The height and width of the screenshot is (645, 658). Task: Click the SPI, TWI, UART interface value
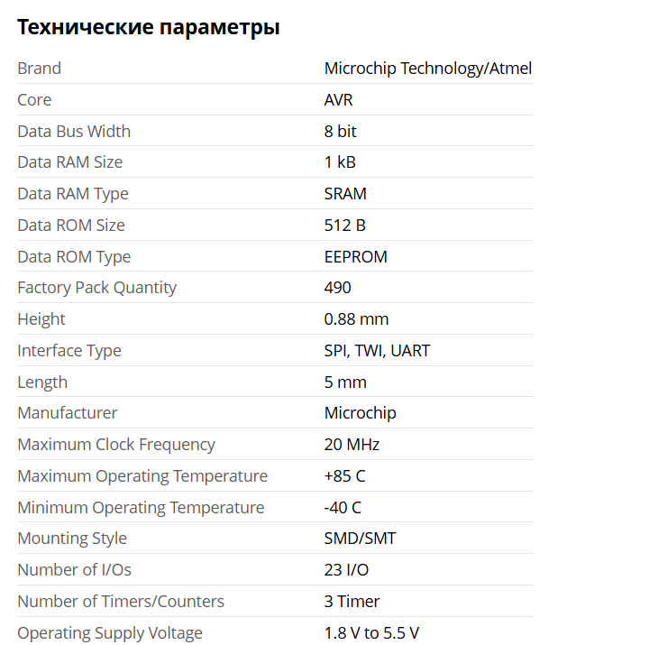click(377, 351)
